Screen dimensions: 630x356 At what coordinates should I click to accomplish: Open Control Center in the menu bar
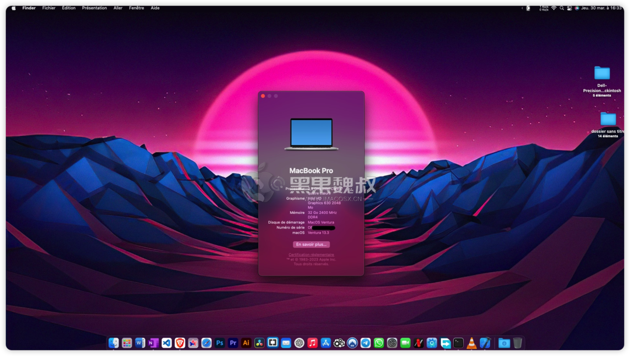pos(569,8)
